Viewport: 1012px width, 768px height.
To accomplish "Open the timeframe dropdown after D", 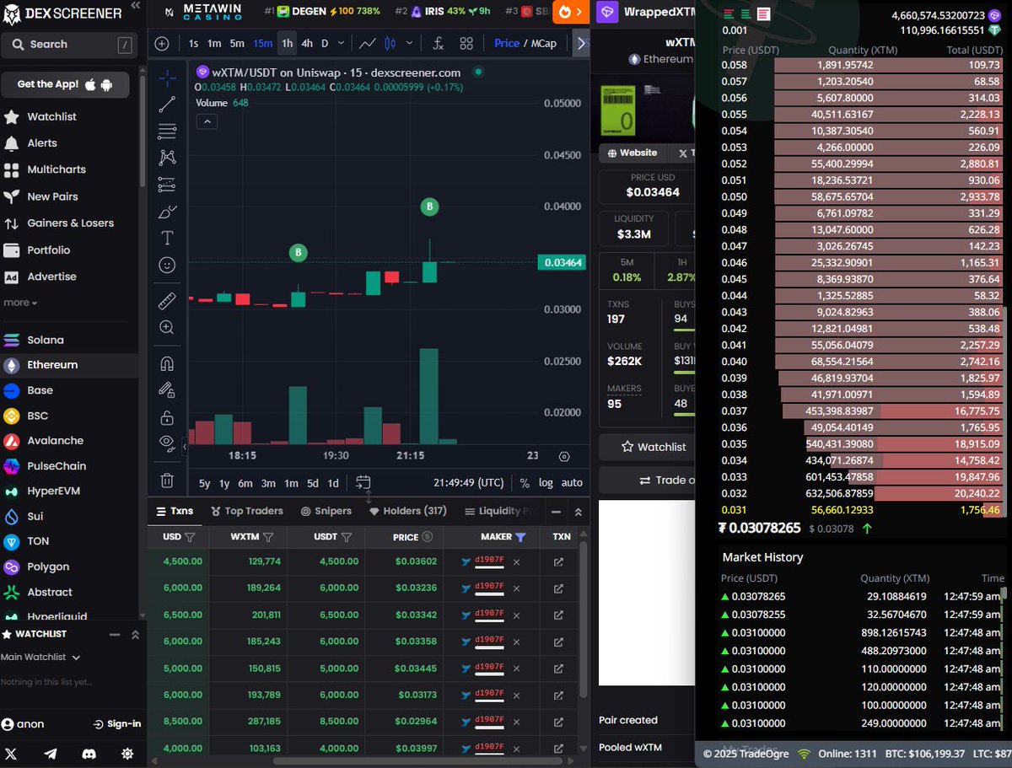I will coord(342,43).
